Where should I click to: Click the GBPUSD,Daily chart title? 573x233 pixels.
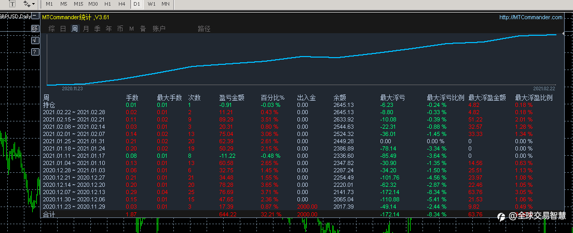[x=16, y=16]
